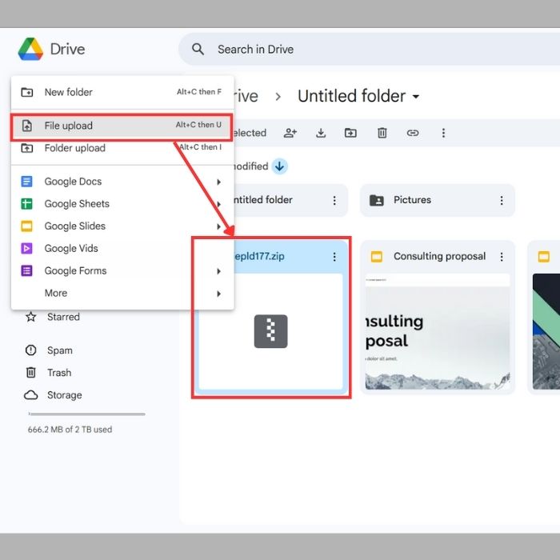The height and width of the screenshot is (560, 560).
Task: Click the Consulting proposal Slides icon
Action: tap(377, 257)
